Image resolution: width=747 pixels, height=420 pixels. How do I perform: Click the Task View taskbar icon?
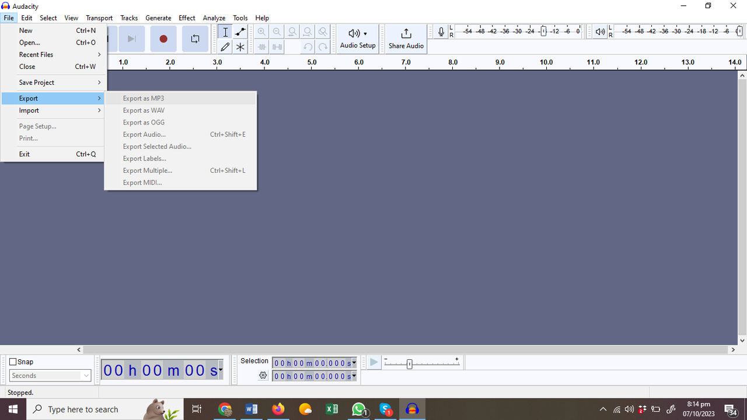click(197, 409)
